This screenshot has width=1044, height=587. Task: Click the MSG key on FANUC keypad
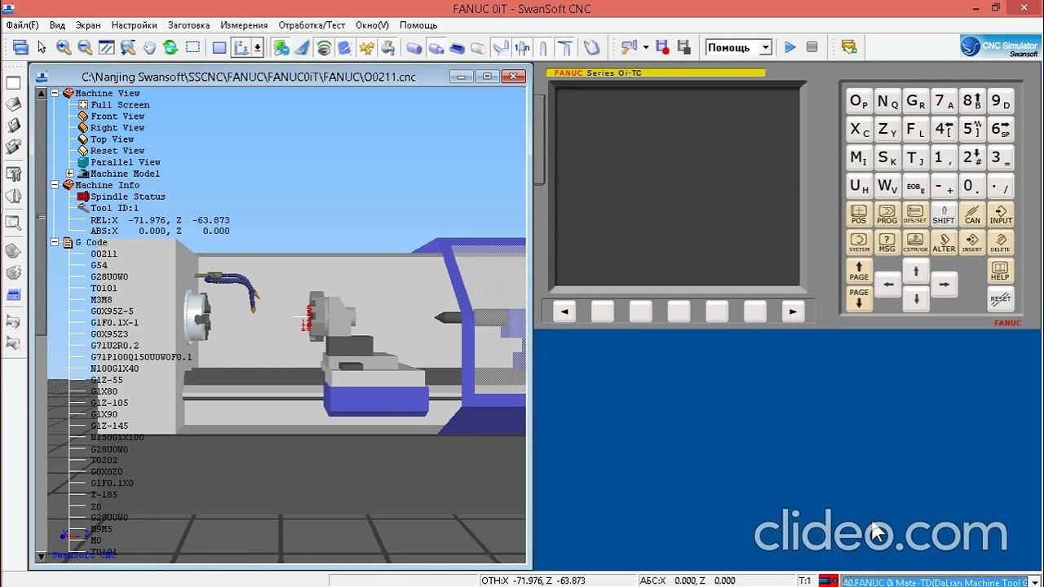click(887, 244)
